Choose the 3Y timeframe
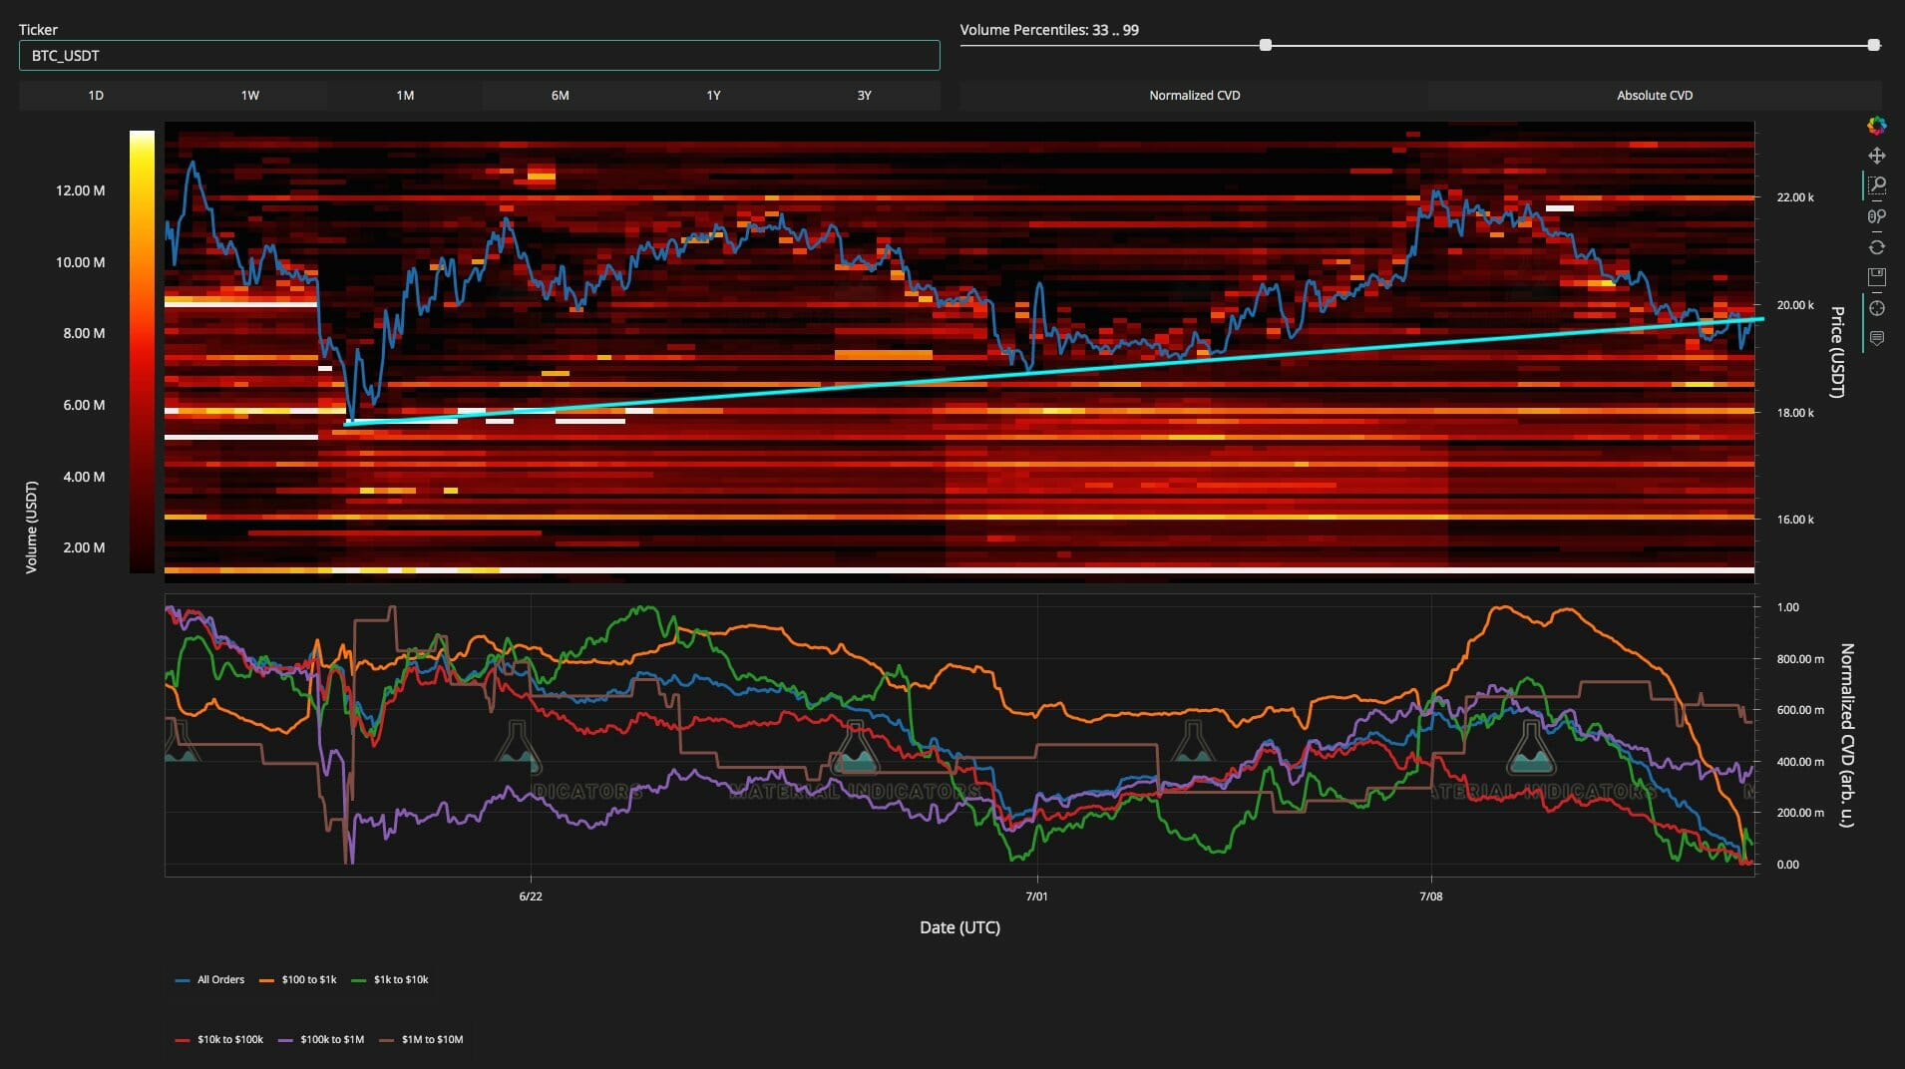Screen dimensions: 1905x1069 (x=865, y=95)
